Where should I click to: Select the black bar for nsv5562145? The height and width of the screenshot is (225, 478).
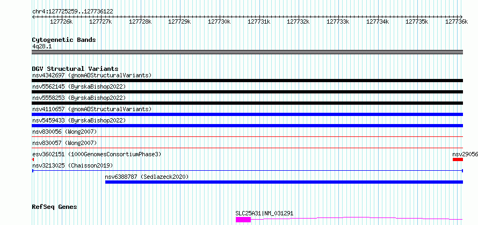(x=248, y=92)
